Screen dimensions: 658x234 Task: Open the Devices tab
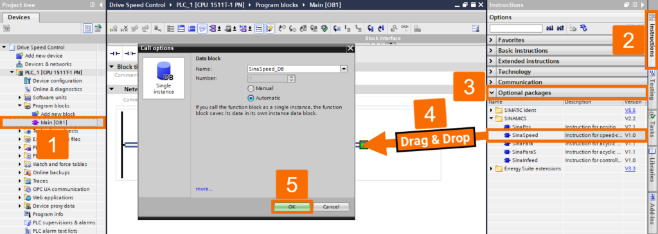click(x=19, y=17)
